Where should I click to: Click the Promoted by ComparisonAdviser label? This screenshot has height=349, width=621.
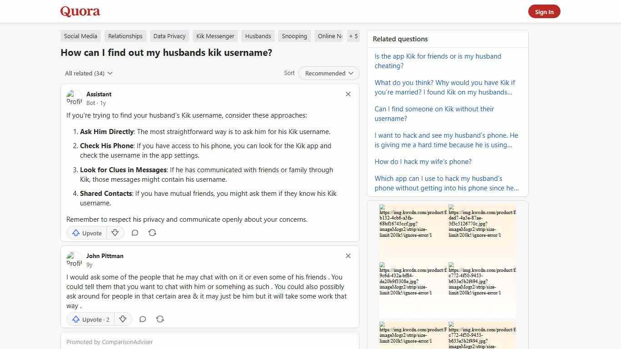109,342
